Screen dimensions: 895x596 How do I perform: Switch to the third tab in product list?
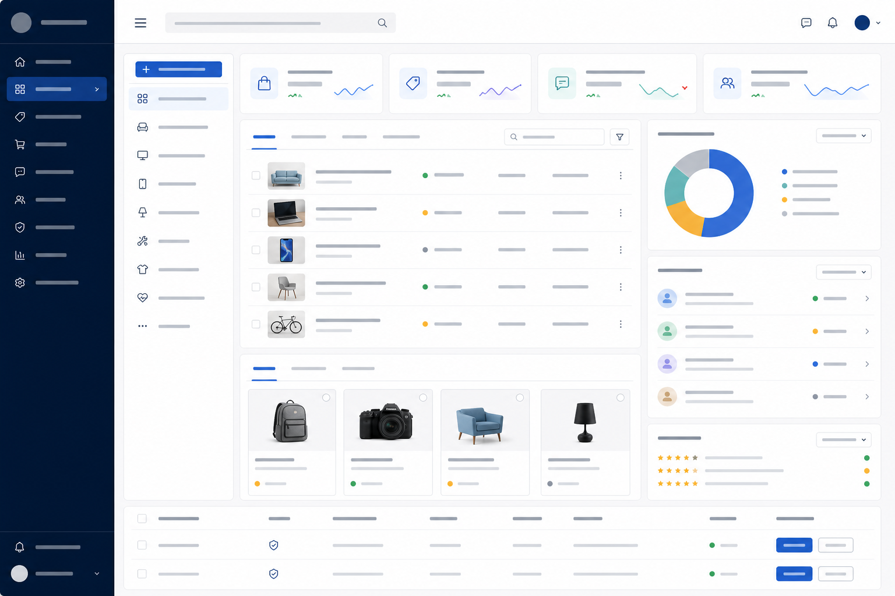(354, 137)
